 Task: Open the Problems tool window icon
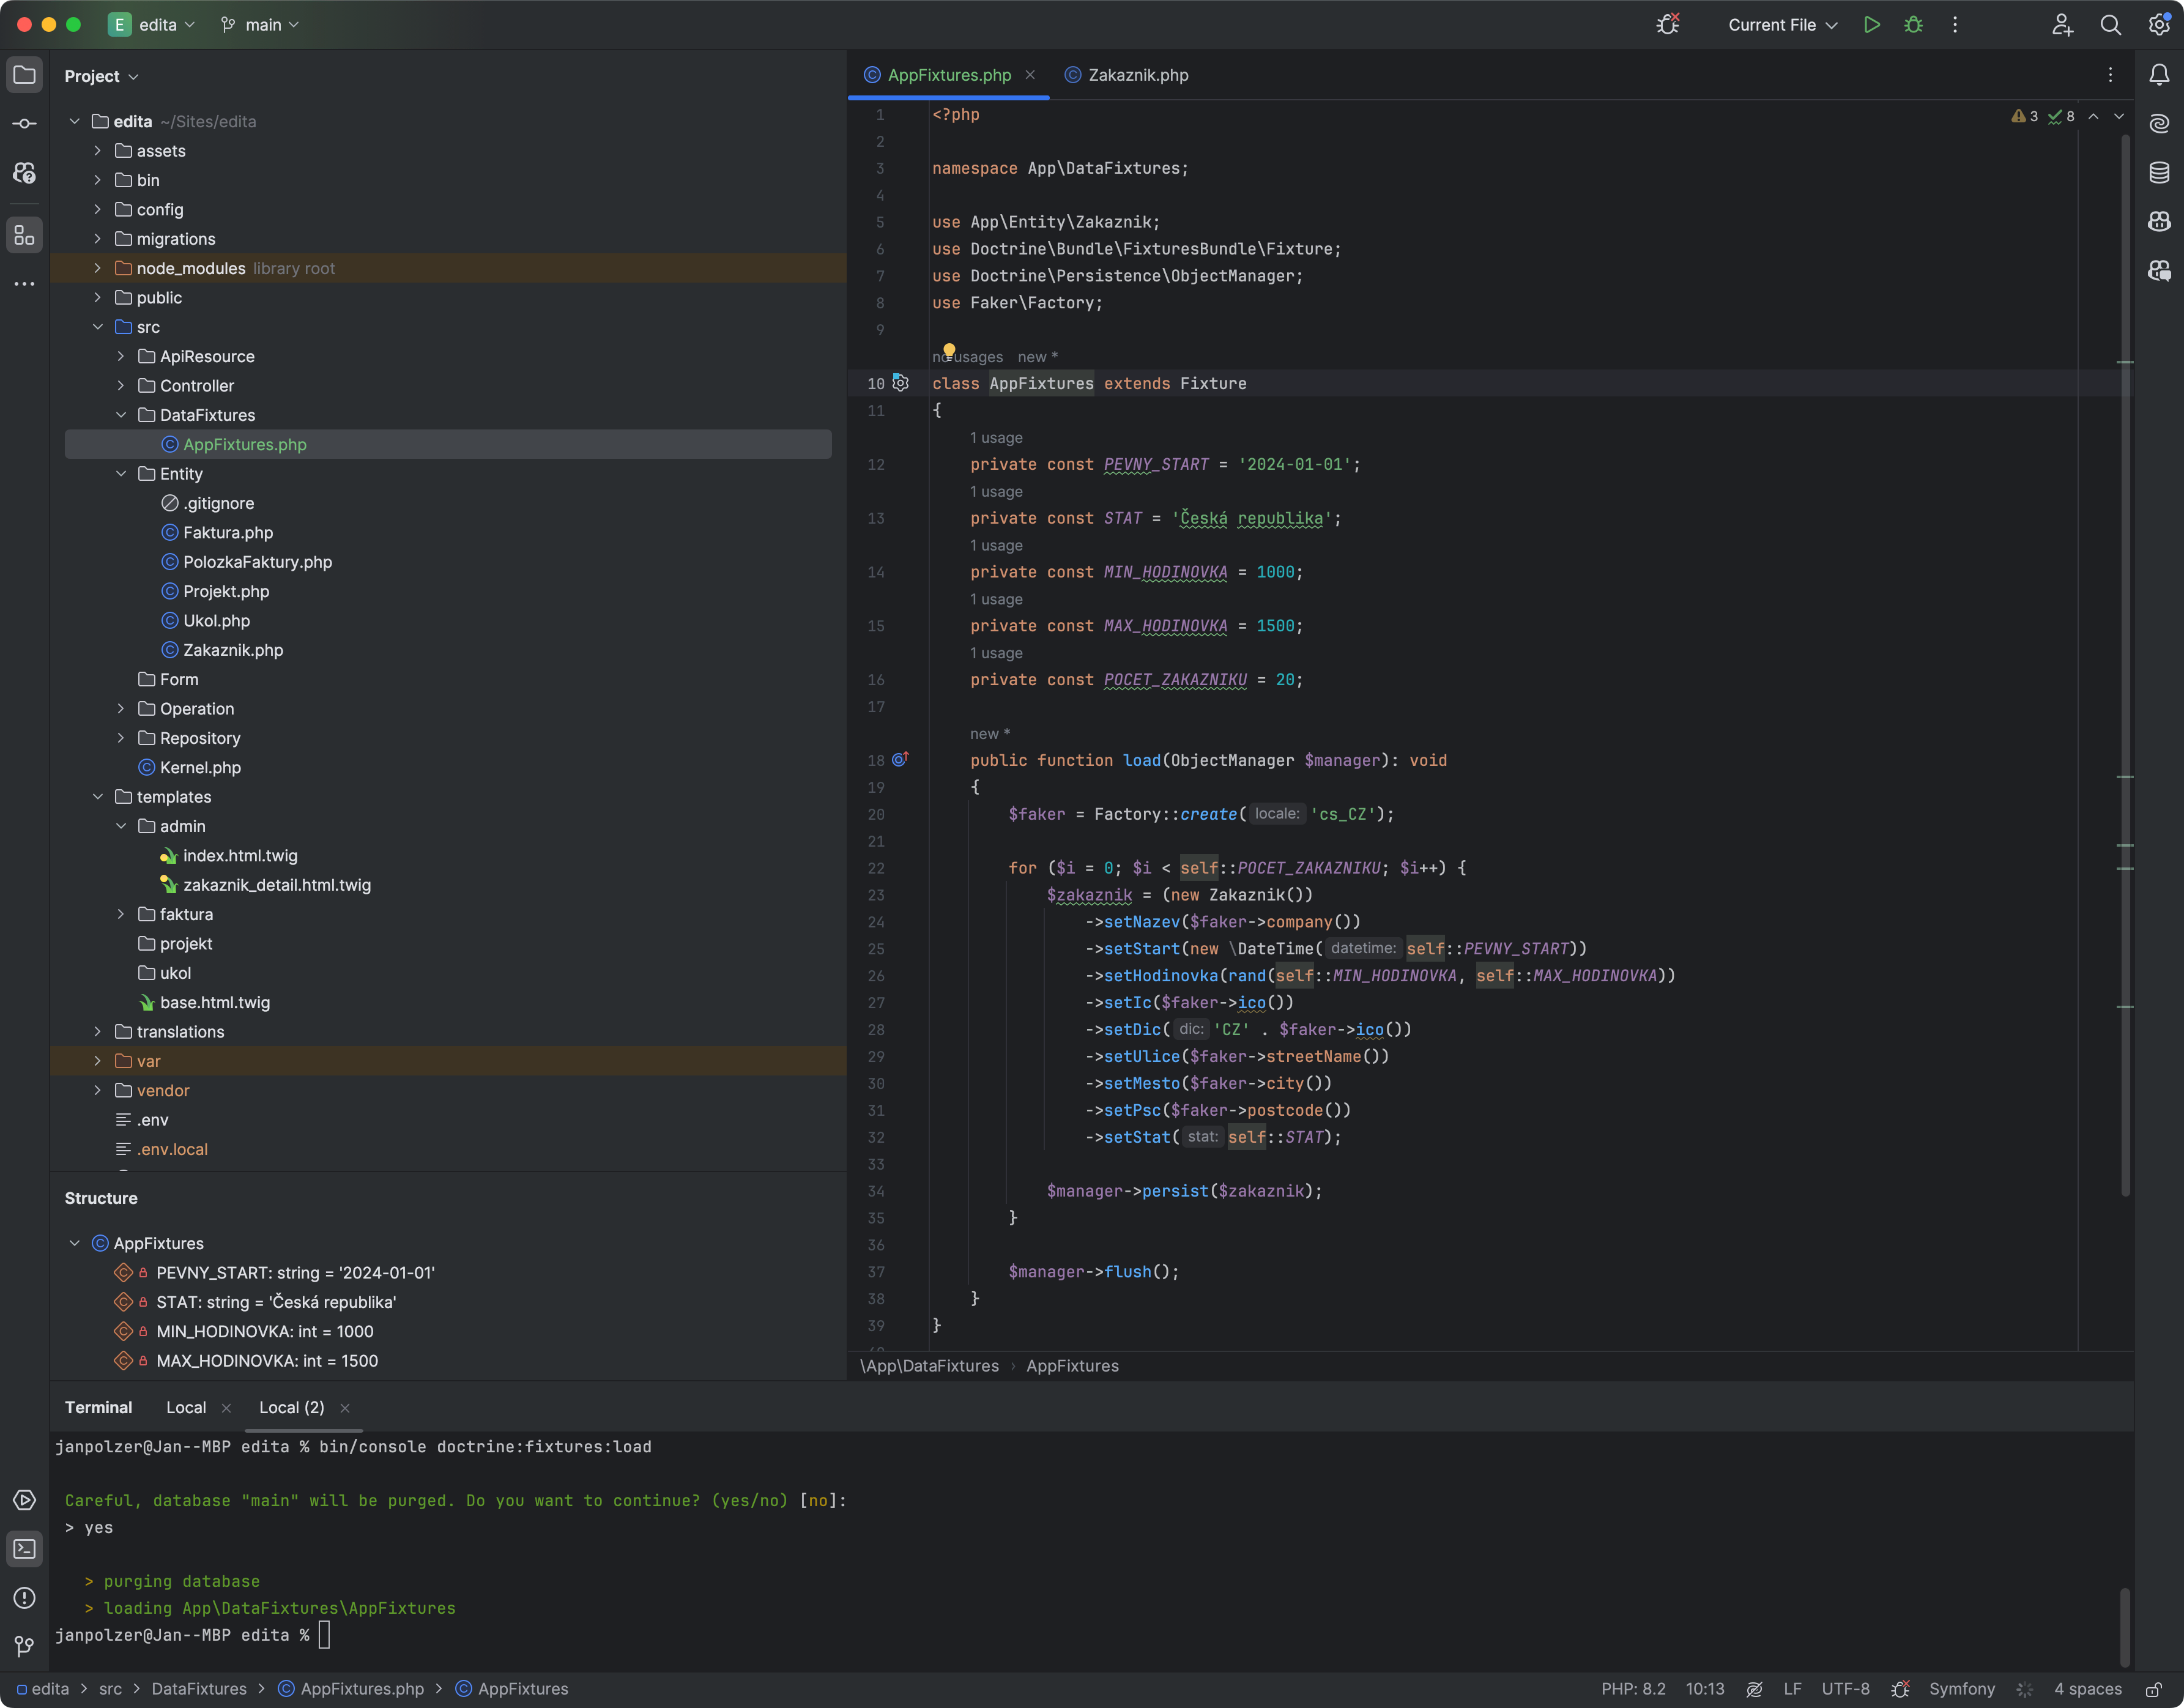pos(24,1598)
